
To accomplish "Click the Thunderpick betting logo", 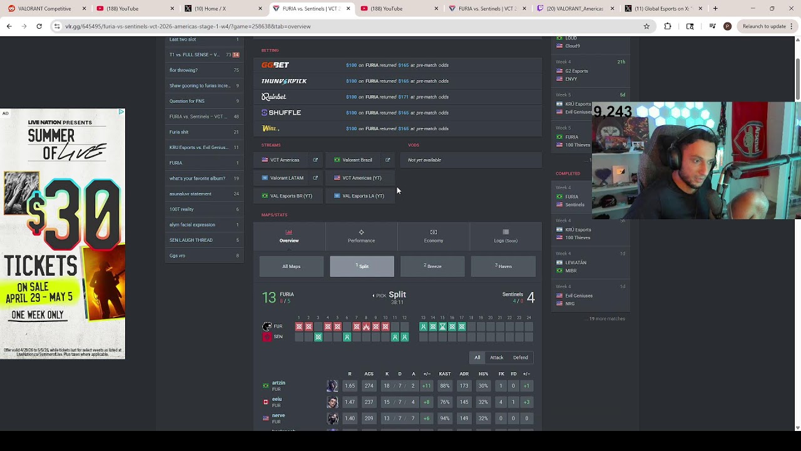I will (x=284, y=81).
